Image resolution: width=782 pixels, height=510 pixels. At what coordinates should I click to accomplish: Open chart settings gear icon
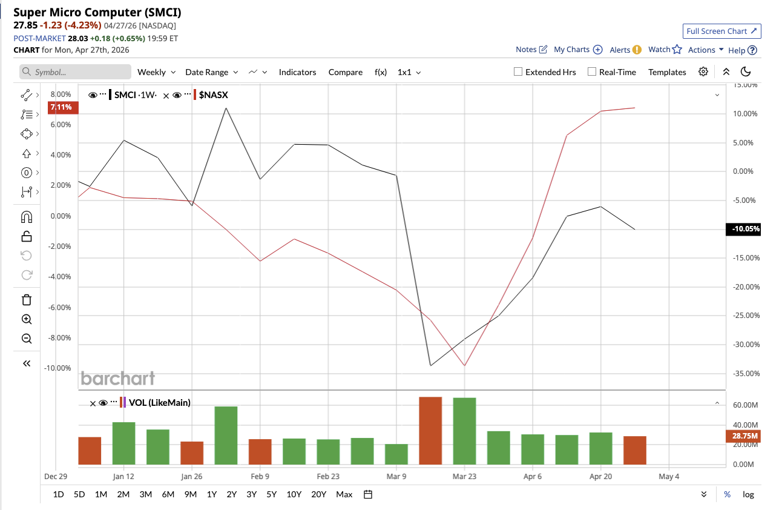pos(703,71)
